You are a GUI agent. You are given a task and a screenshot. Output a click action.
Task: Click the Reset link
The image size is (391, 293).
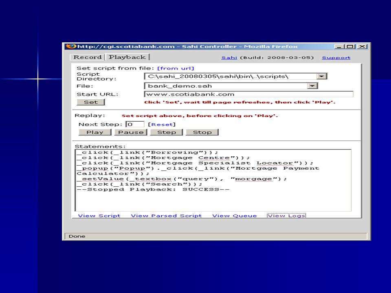[162, 125]
